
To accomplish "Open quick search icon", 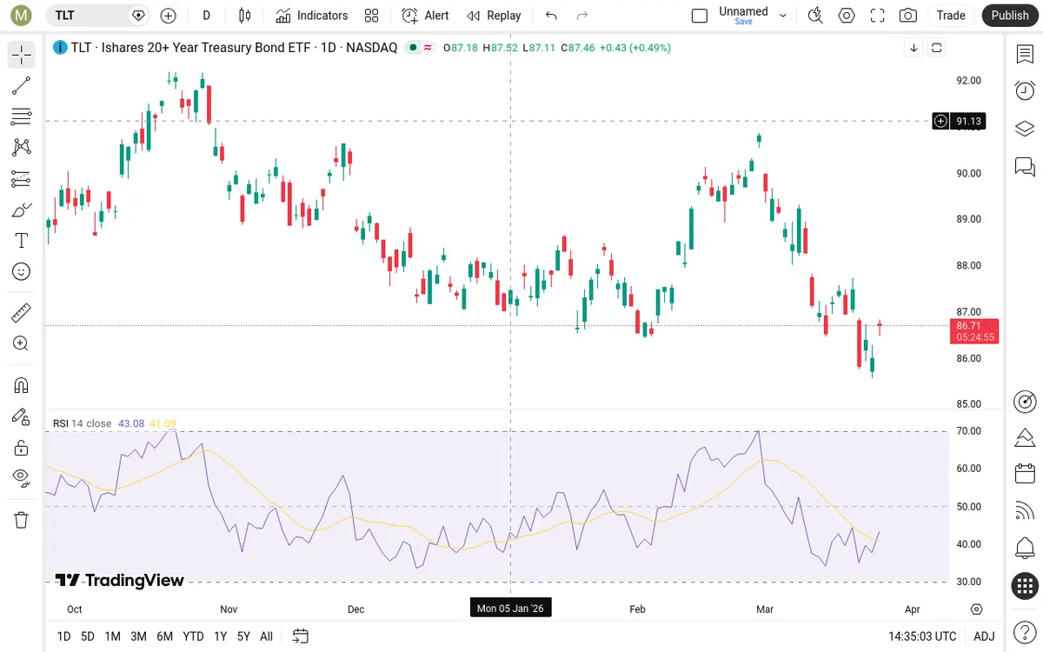I will (x=815, y=15).
